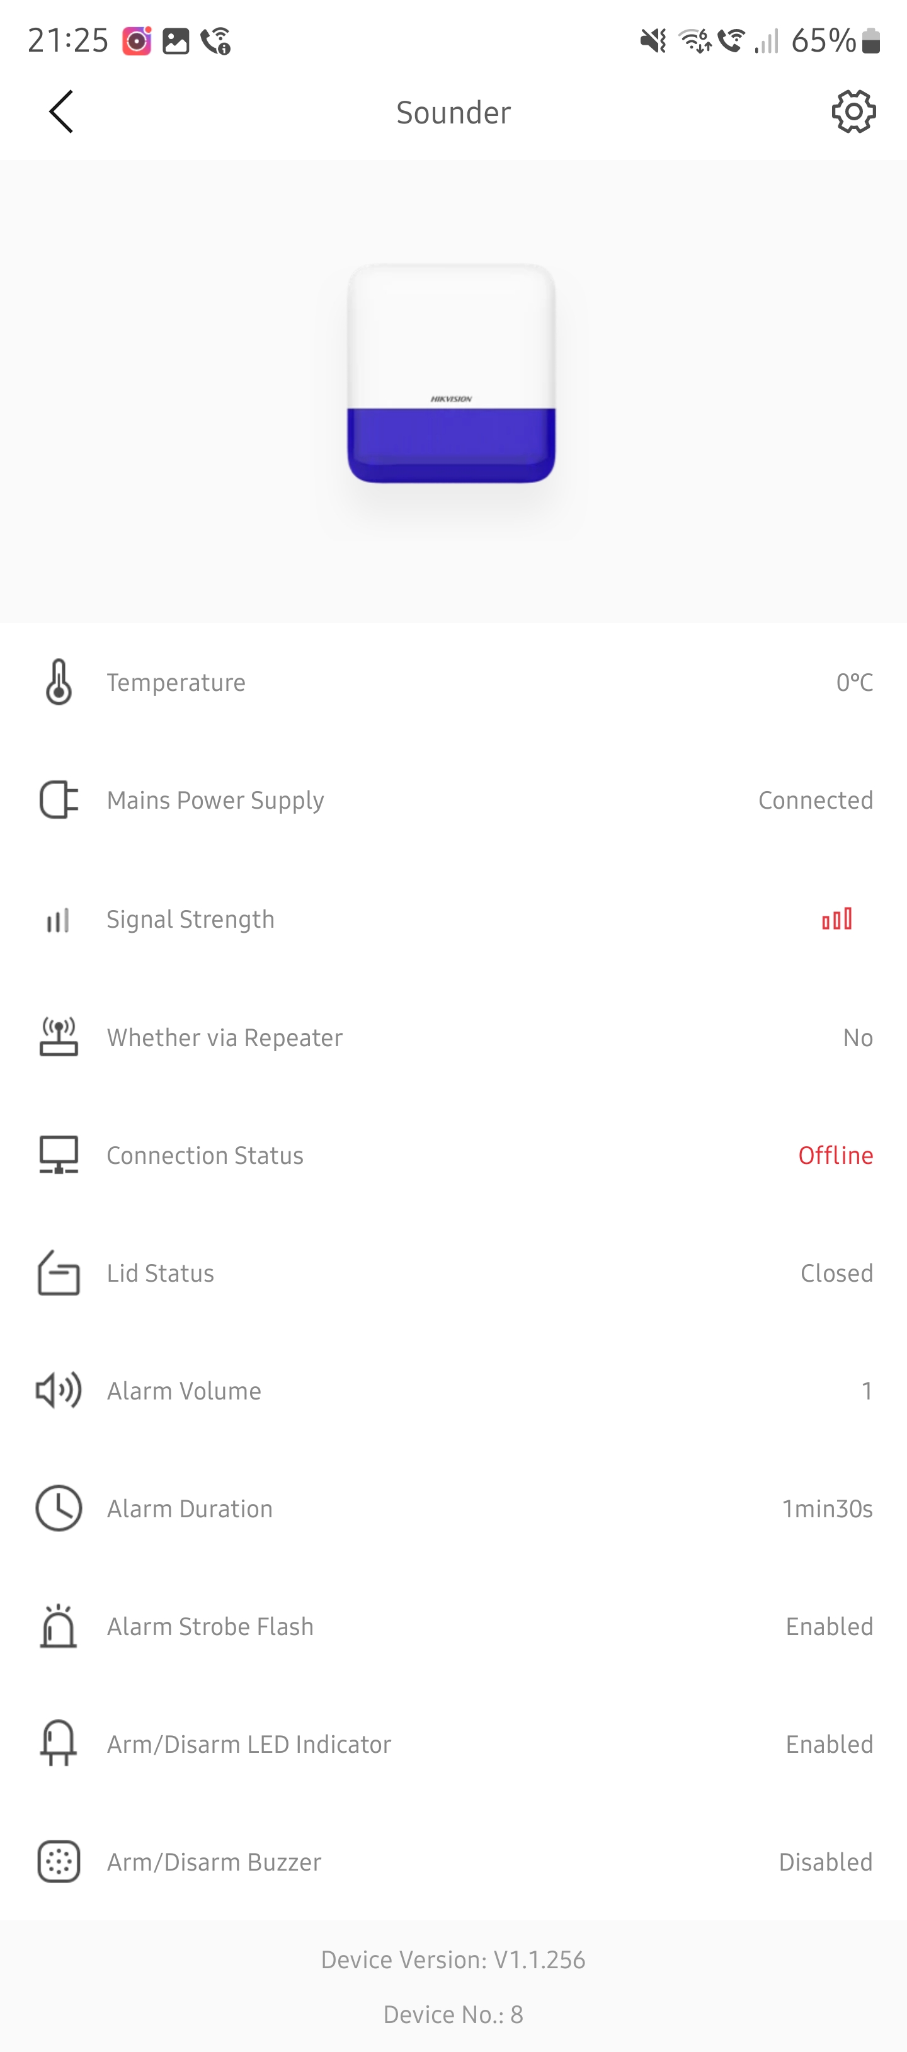Viewport: 907px width, 2052px height.
Task: Tap the repeater antenna icon
Action: [59, 1037]
